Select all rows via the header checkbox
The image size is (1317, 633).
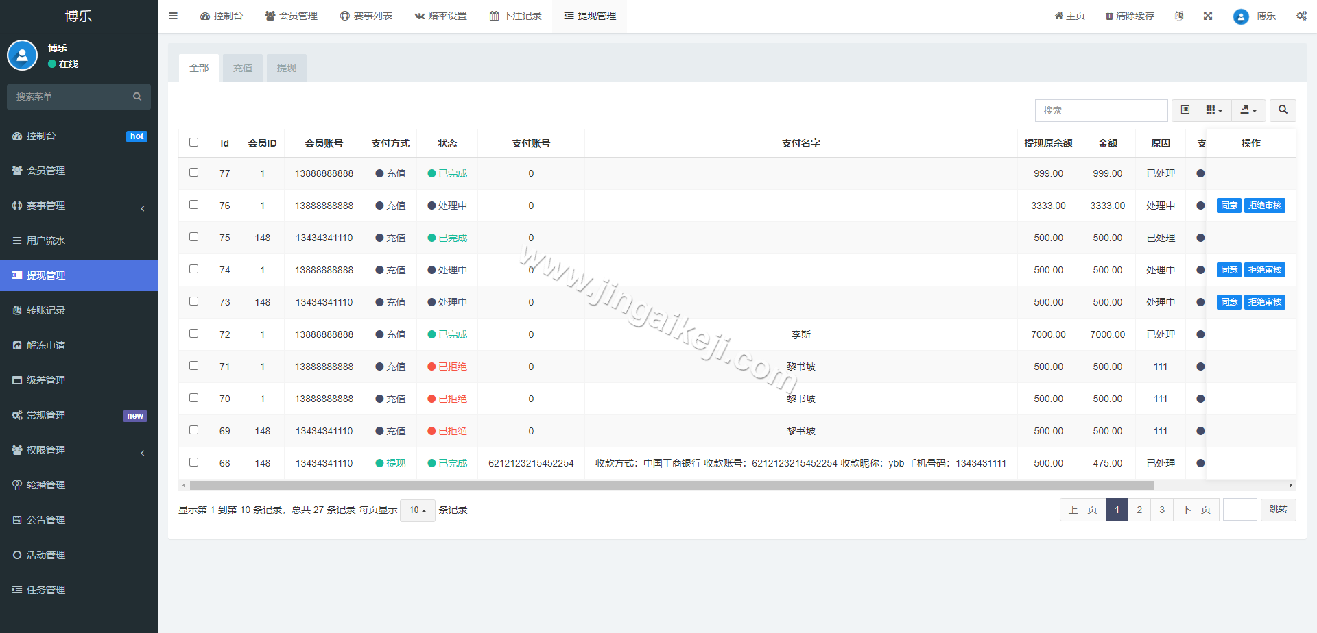[x=193, y=142]
